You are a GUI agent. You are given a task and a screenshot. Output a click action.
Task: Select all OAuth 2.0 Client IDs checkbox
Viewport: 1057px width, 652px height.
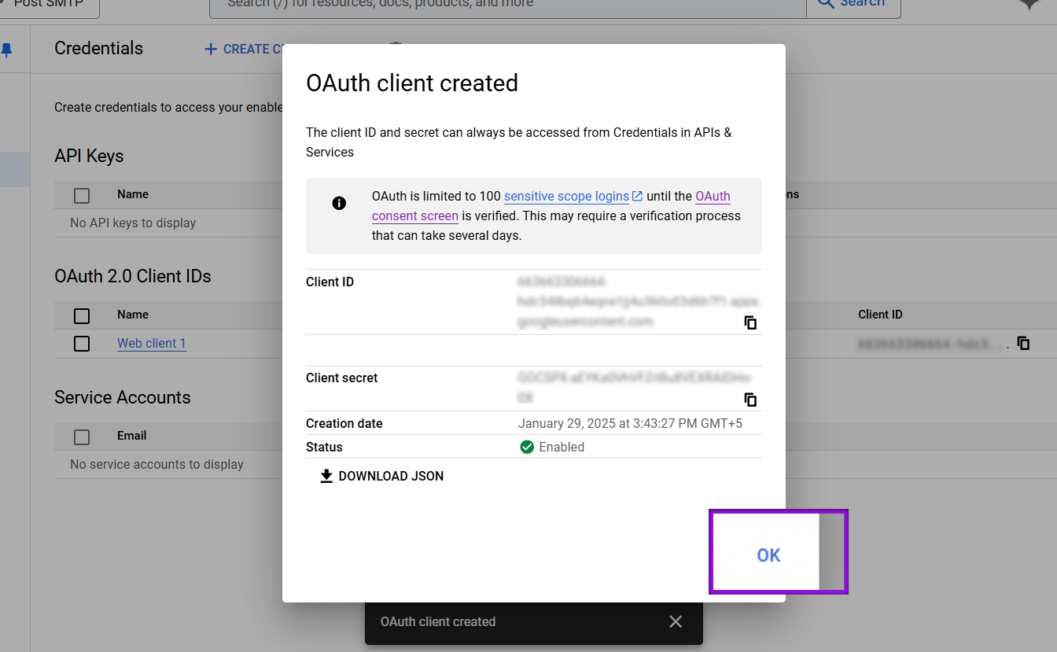82,315
